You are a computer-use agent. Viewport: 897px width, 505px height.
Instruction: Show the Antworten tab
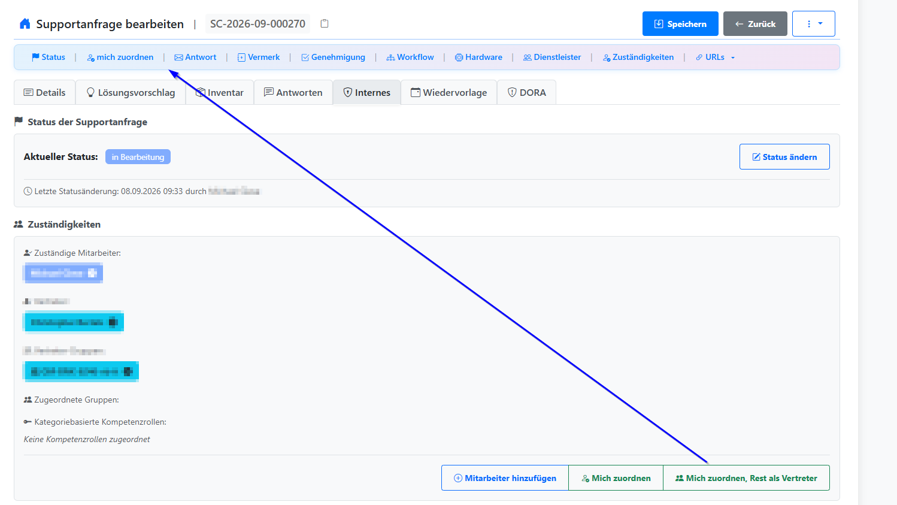pyautogui.click(x=293, y=92)
